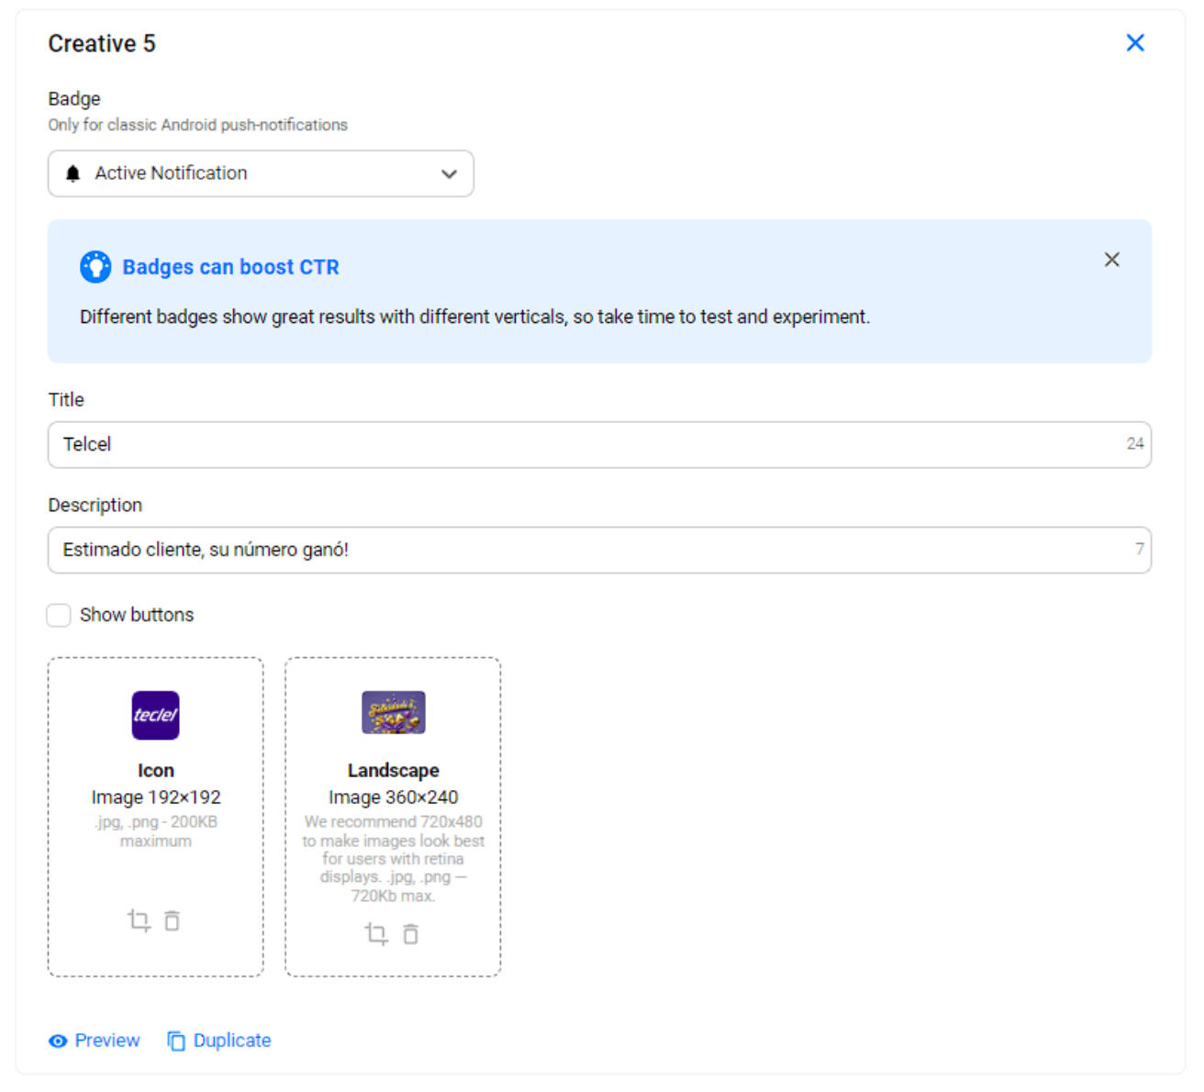Click the Preview eye icon
Viewport: 1204px width, 1092px height.
(58, 1042)
